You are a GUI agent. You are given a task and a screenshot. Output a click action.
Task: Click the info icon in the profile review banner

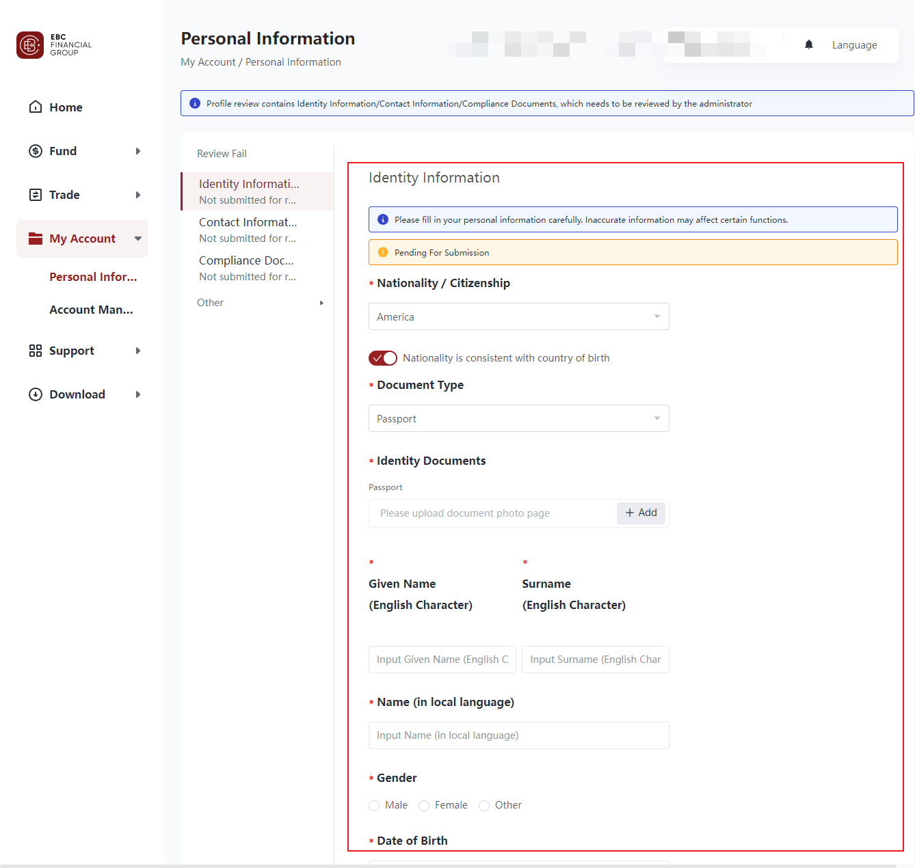coord(194,103)
